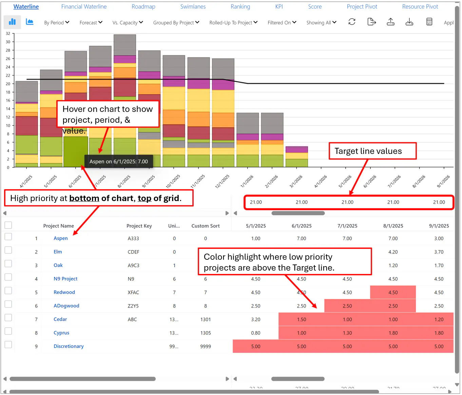Click the vertical scrollbar down arrow
This screenshot has width=462, height=395.
pyautogui.click(x=457, y=384)
